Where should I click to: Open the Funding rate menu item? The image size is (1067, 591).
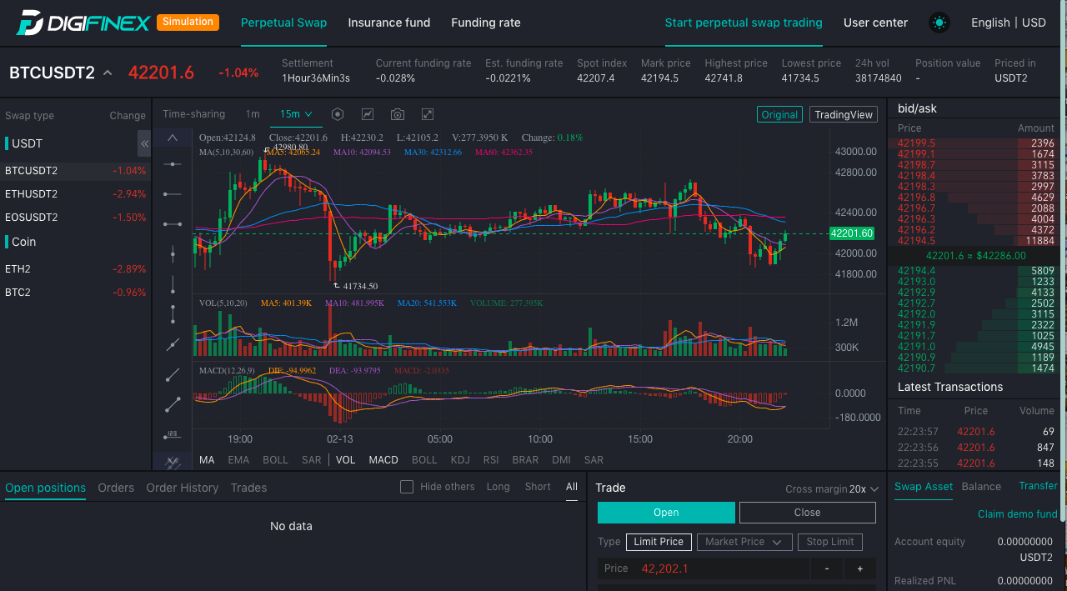(486, 23)
